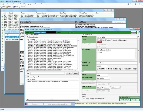Click the Project column header in Workers window
143x111 pixels.
tap(27, 13)
